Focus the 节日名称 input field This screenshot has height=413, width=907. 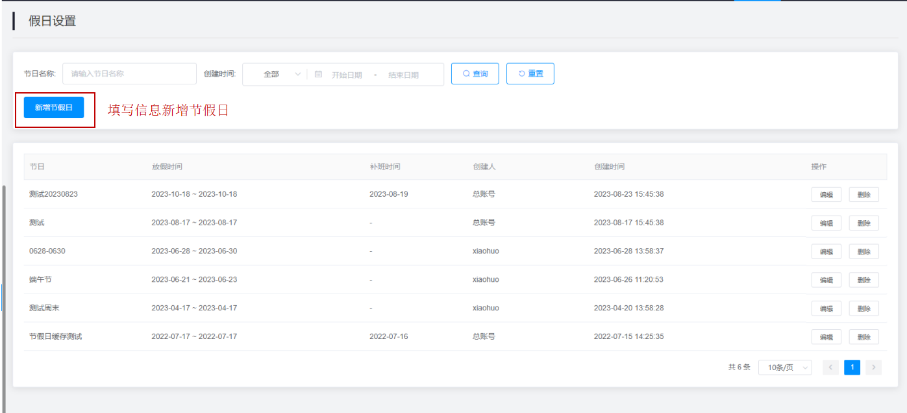(129, 74)
